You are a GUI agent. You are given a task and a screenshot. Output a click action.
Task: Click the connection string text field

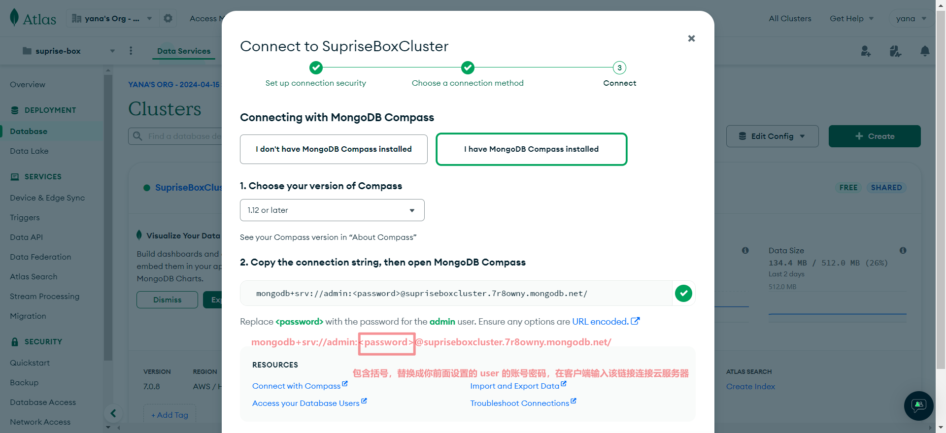[x=456, y=294]
